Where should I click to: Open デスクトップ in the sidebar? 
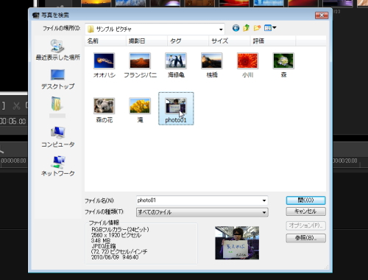57,80
